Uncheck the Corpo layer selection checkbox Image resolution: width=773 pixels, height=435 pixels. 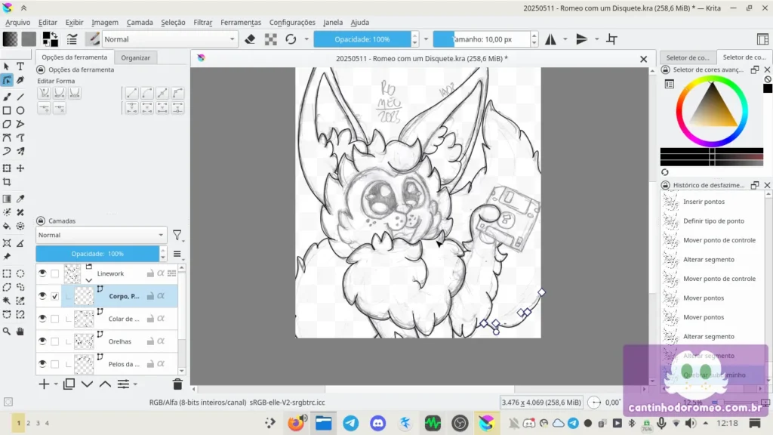pos(54,296)
